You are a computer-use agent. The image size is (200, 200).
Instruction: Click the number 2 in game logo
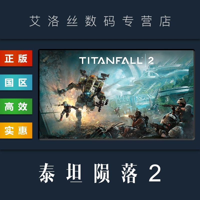click(151, 61)
